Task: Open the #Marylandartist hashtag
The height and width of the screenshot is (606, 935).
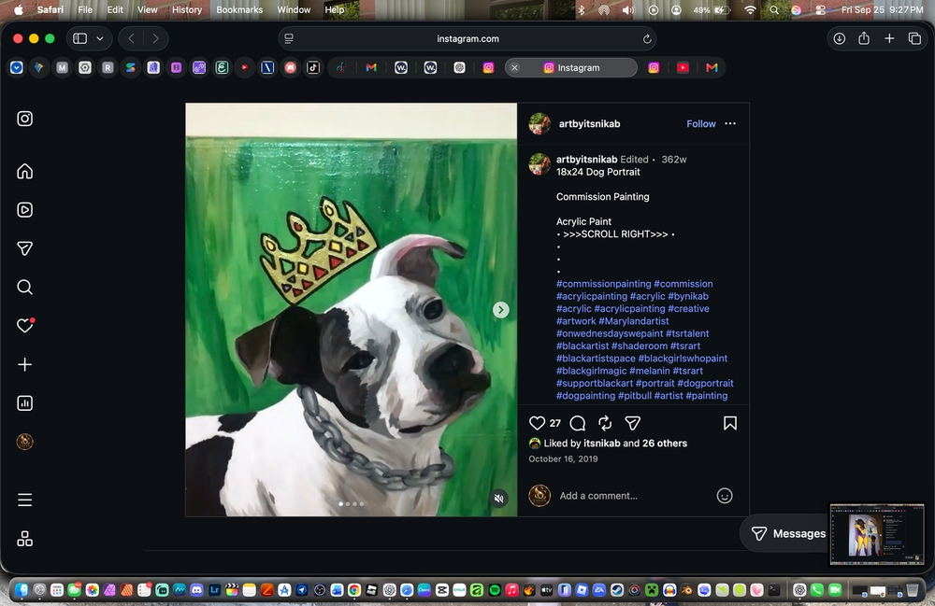Action: click(633, 321)
